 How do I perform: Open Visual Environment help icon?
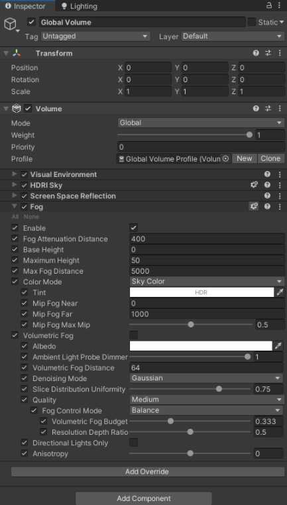(267, 174)
